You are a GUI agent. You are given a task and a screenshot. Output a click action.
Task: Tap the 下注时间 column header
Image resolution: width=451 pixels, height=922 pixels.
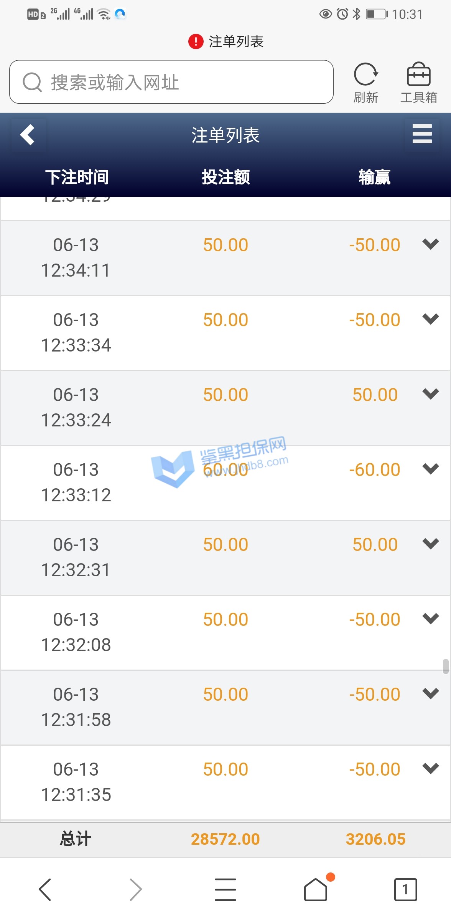[x=77, y=177]
